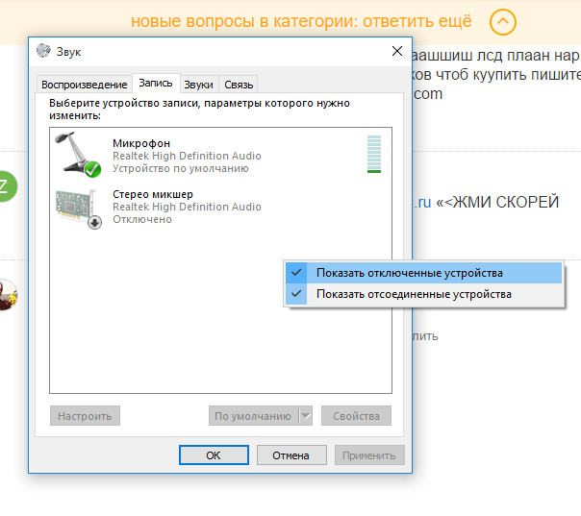
Task: Click the speaker icon in Sound title bar
Action: (44, 51)
